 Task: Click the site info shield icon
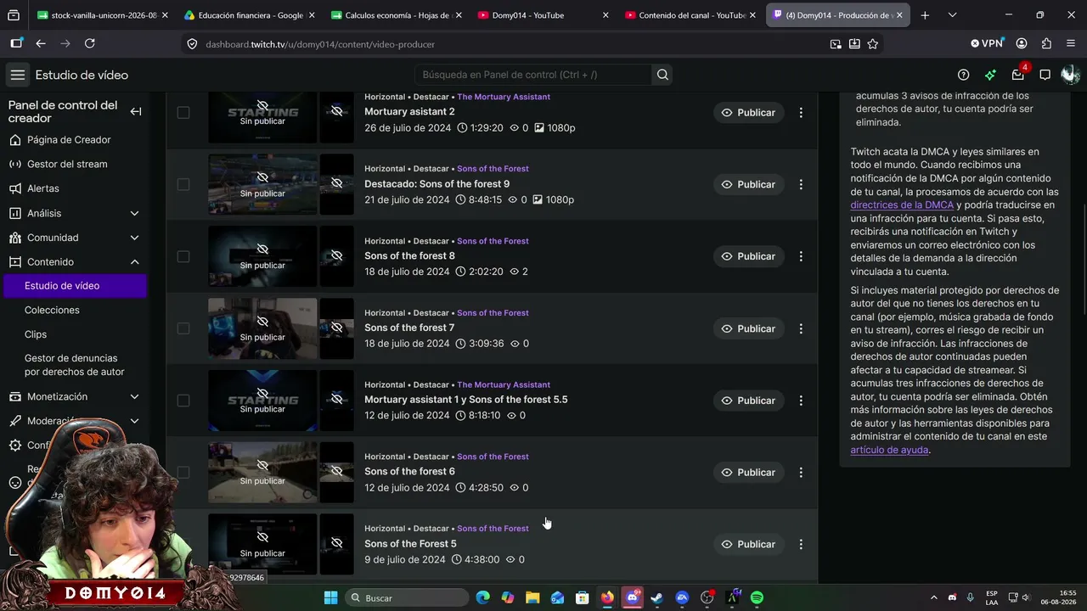pyautogui.click(x=193, y=44)
